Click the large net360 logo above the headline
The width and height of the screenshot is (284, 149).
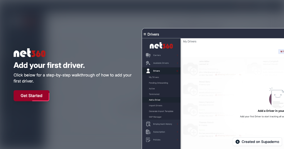tap(29, 53)
